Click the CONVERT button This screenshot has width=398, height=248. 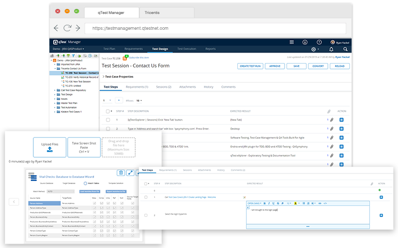click(x=318, y=66)
